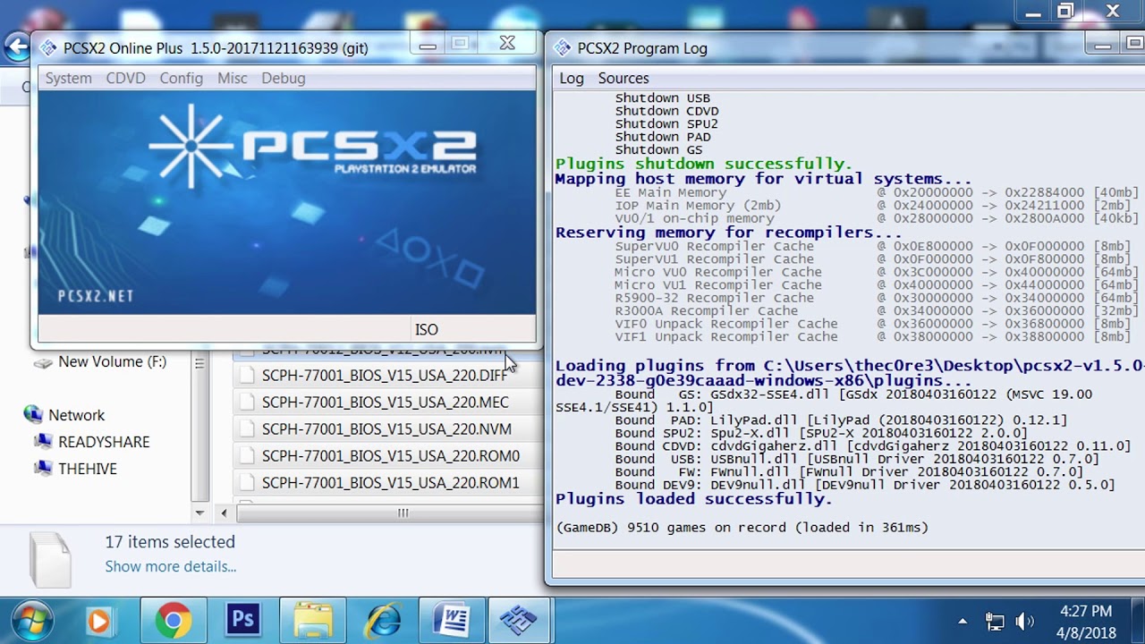Click the file list scroll left arrow

[x=224, y=513]
